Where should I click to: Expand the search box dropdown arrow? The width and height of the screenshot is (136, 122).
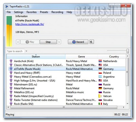[26, 51]
